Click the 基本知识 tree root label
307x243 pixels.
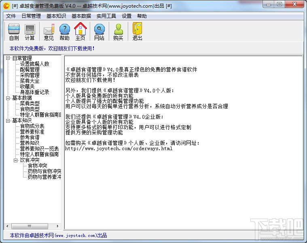coord(22,121)
